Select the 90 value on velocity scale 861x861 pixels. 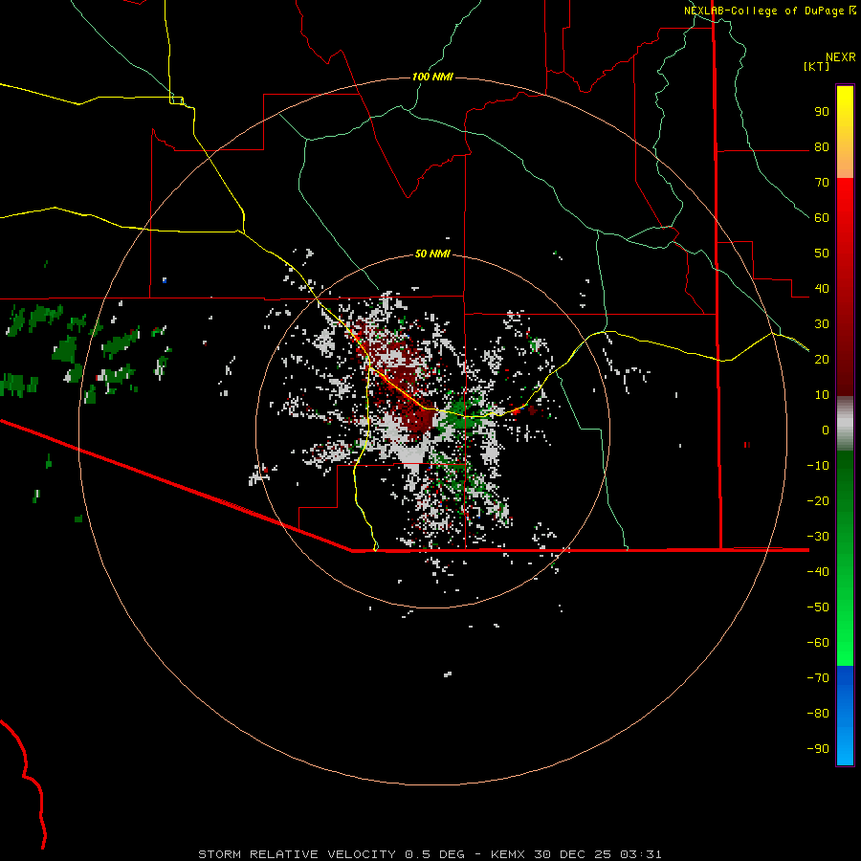(822, 112)
